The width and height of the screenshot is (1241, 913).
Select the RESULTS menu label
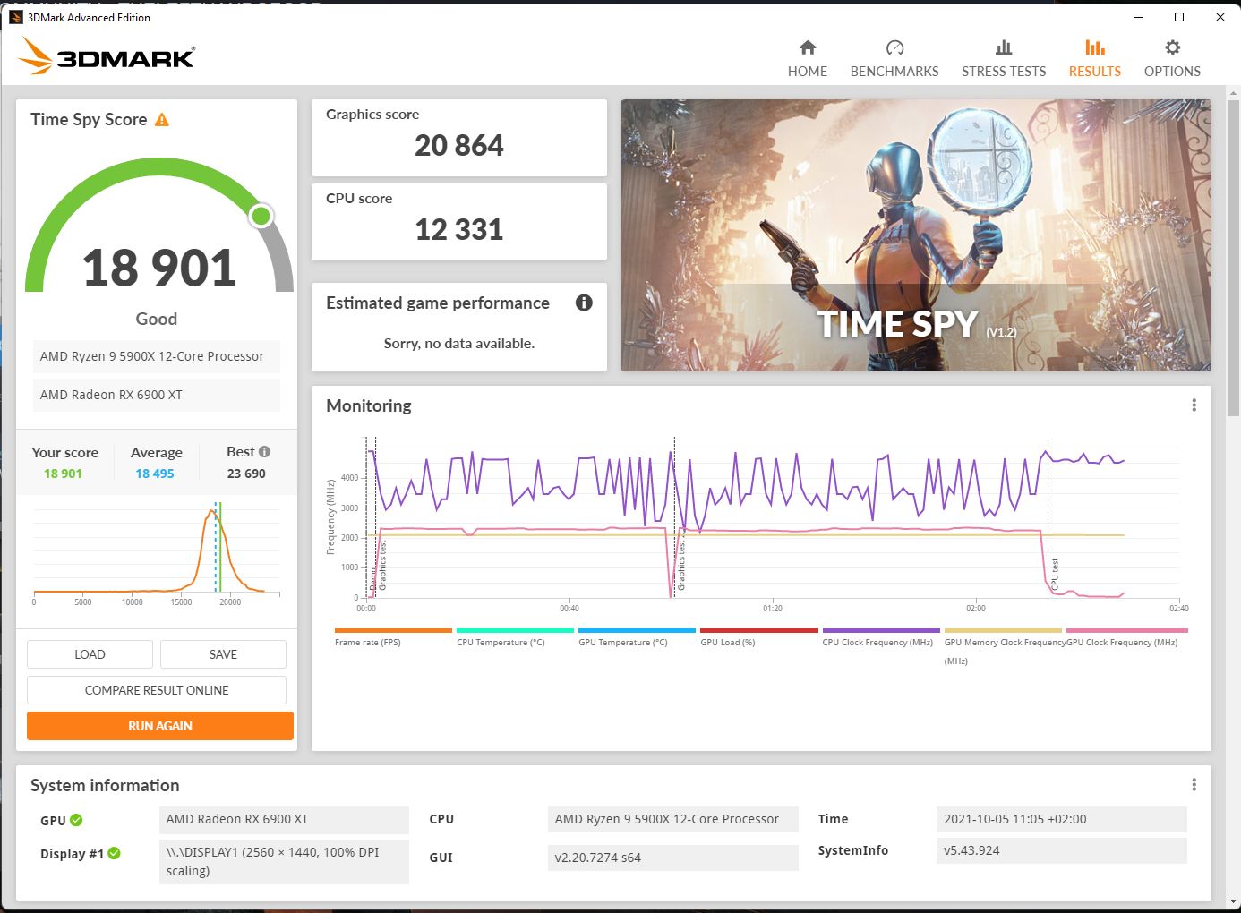tap(1094, 72)
